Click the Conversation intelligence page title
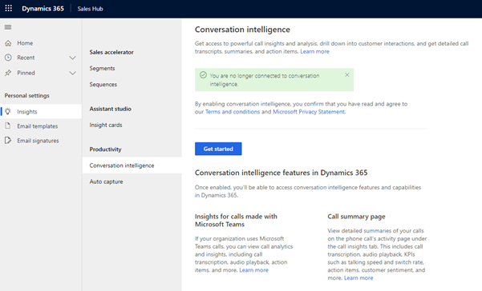The image size is (482, 291). point(242,30)
